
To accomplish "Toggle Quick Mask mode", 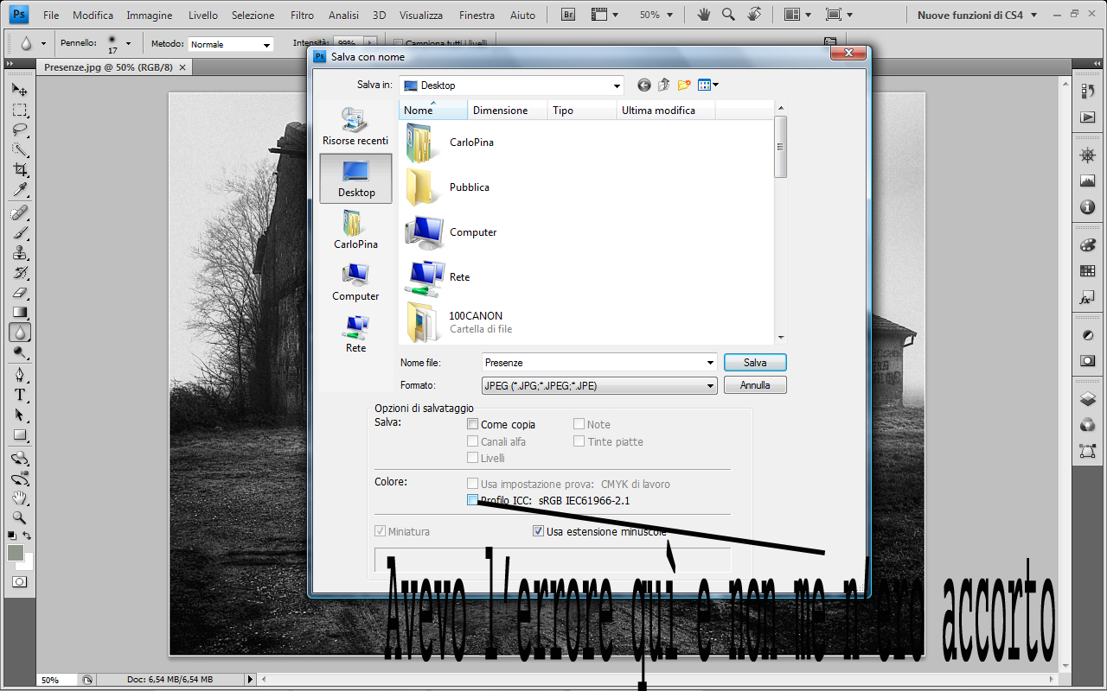I will 19,582.
